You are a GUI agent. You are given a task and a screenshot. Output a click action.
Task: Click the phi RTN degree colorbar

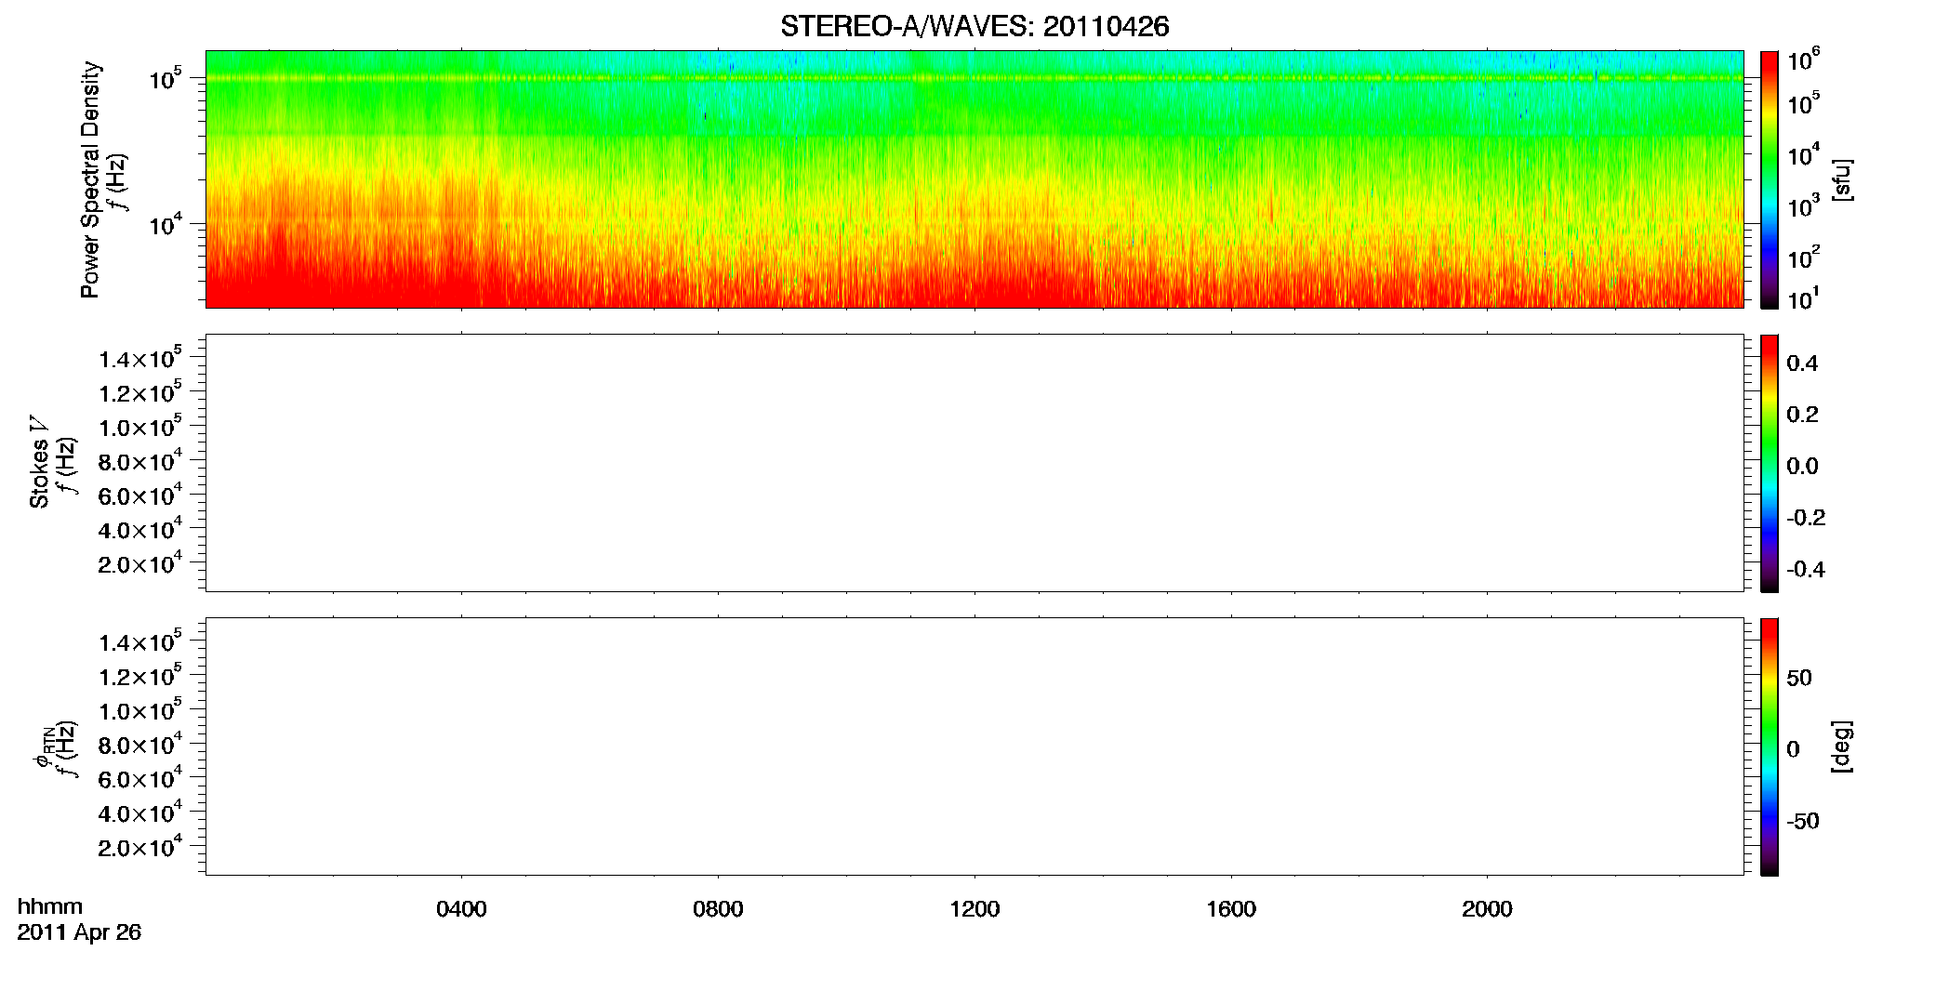tap(1770, 746)
